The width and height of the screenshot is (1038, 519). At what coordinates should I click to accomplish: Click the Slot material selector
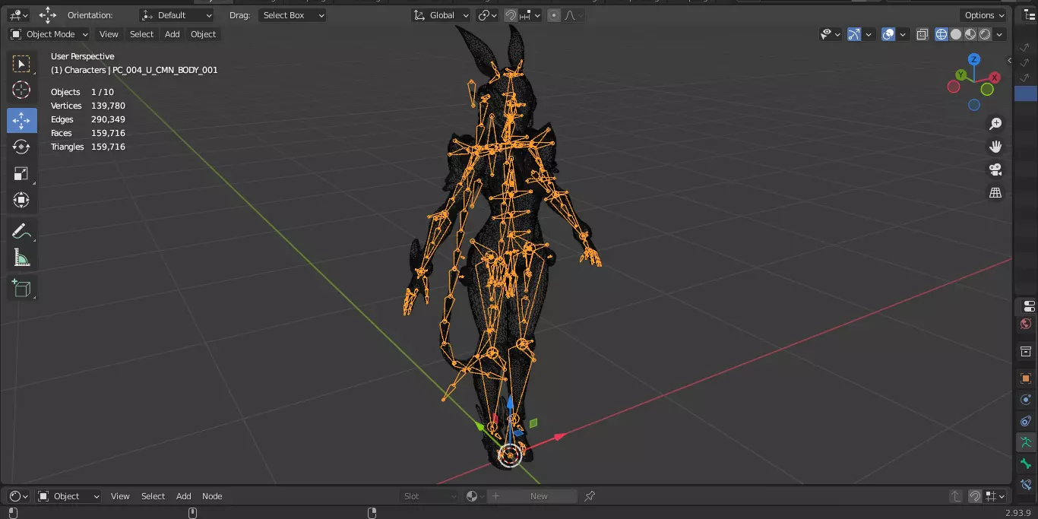[x=429, y=496]
